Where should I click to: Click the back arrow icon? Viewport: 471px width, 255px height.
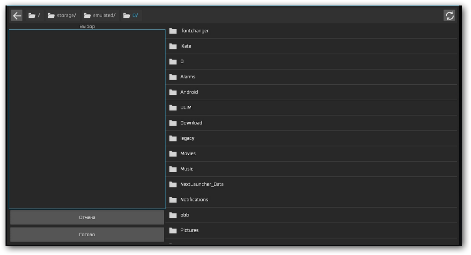point(17,16)
